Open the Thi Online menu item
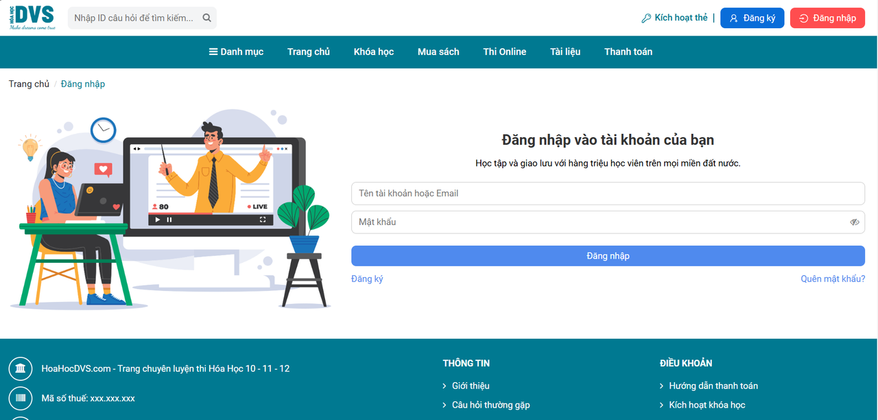Image resolution: width=878 pixels, height=420 pixels. (505, 51)
